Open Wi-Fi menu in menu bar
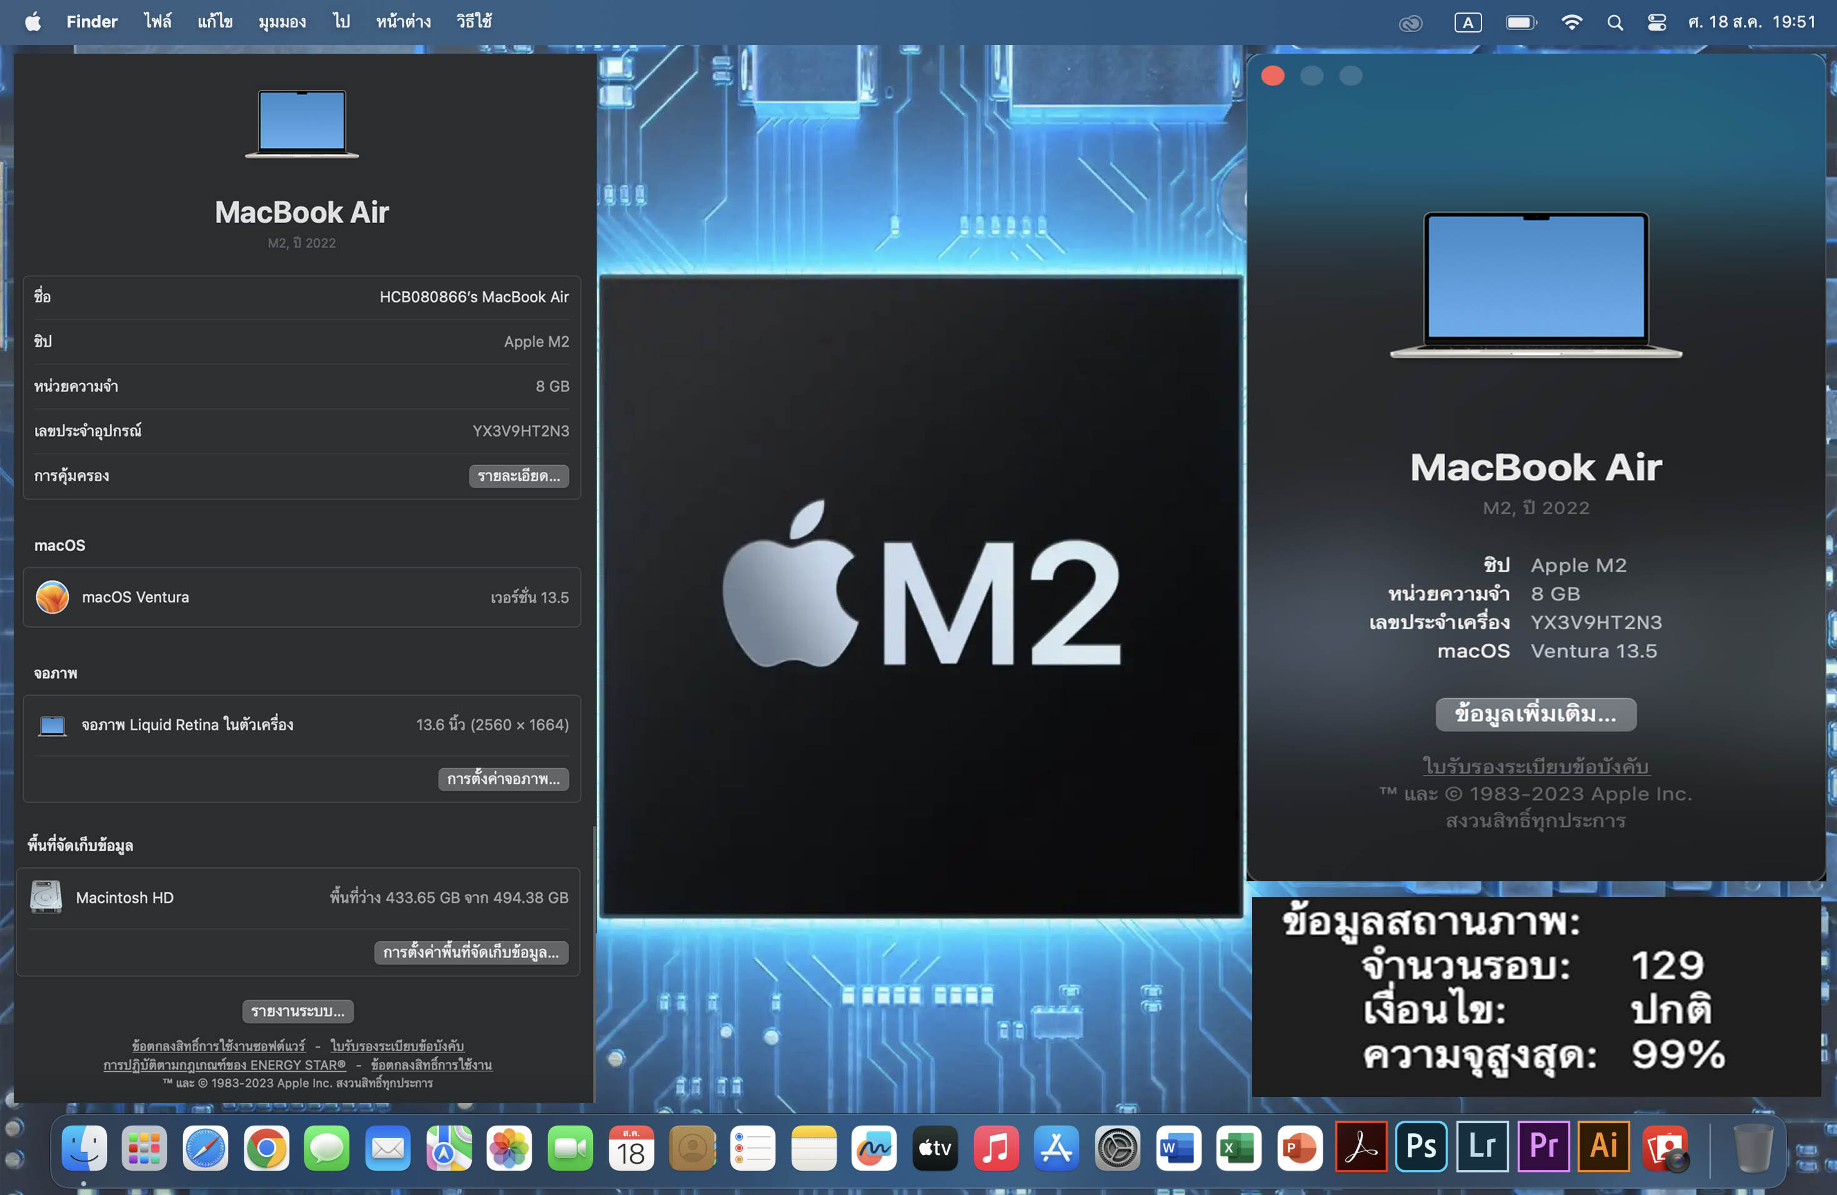 pos(1571,22)
